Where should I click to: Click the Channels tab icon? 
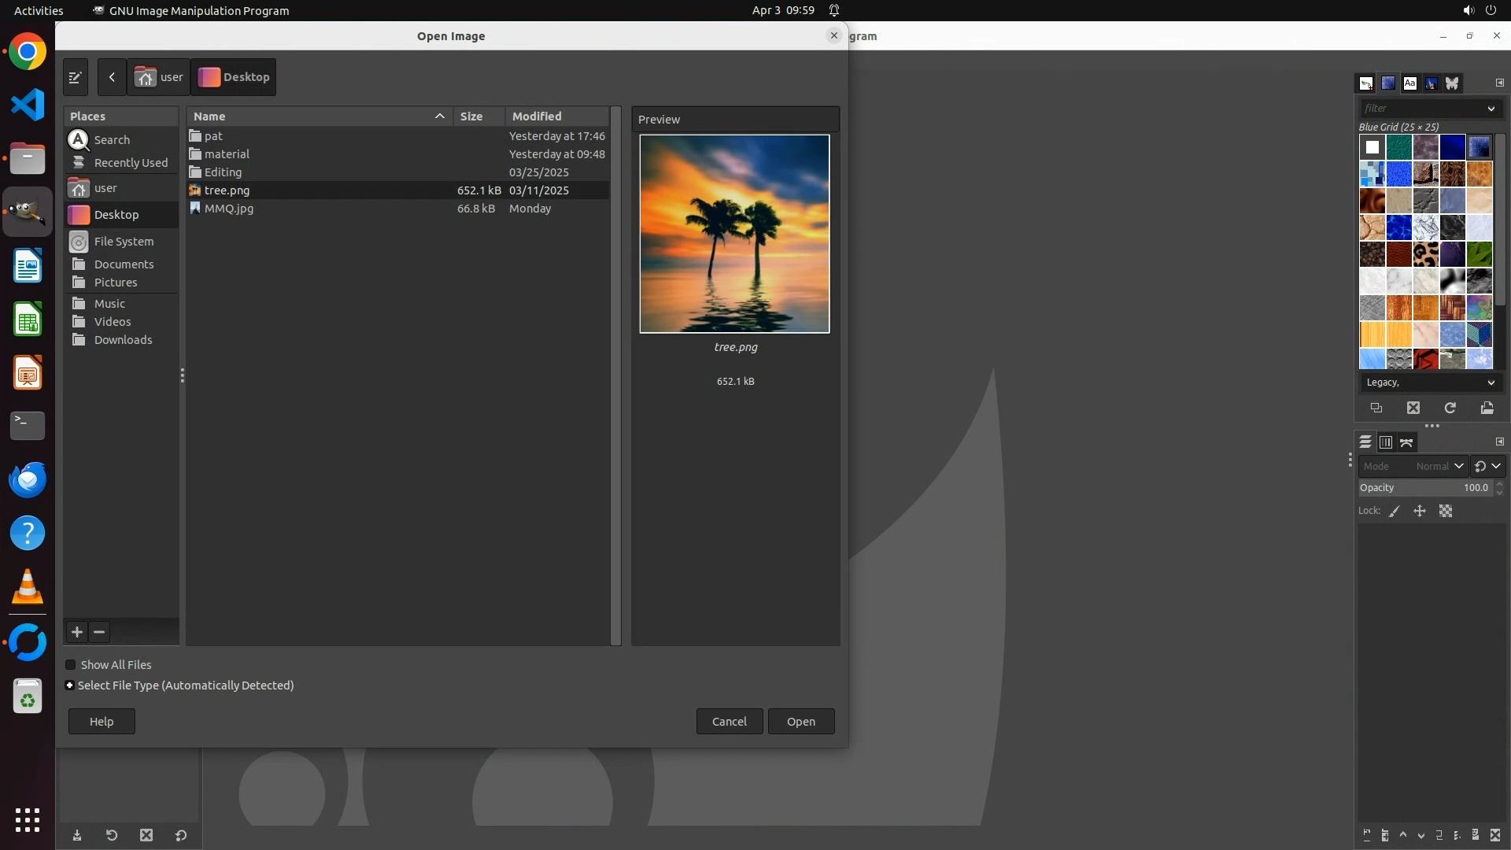click(x=1386, y=442)
